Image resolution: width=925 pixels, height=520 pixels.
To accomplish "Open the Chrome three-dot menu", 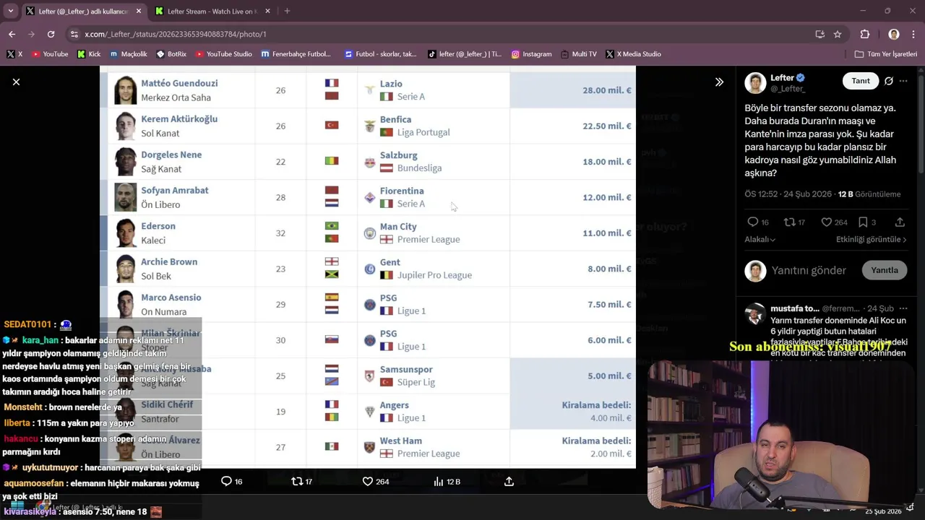I will tap(913, 34).
